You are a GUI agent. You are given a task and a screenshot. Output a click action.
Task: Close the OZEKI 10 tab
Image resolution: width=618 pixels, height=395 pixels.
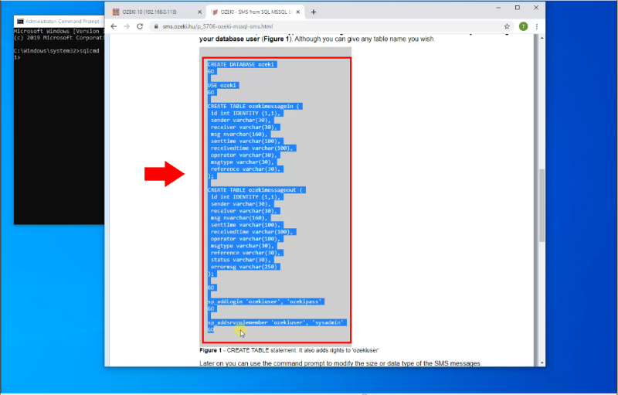click(199, 12)
